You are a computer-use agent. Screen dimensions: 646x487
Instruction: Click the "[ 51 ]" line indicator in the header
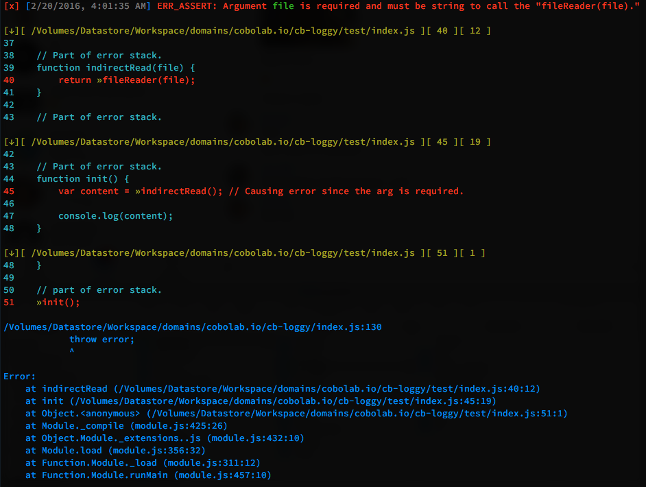442,253
